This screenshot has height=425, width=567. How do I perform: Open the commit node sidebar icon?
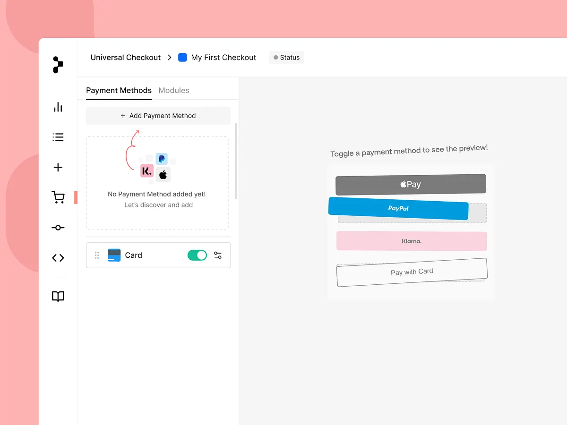point(58,228)
